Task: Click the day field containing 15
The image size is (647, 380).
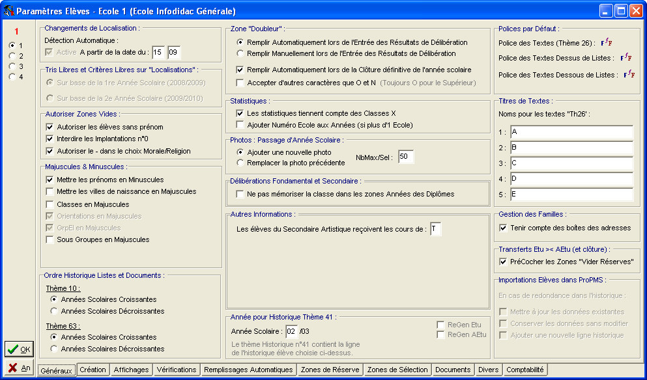Action: click(158, 52)
